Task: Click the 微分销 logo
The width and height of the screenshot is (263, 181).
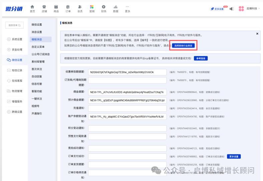Action: (x=14, y=9)
